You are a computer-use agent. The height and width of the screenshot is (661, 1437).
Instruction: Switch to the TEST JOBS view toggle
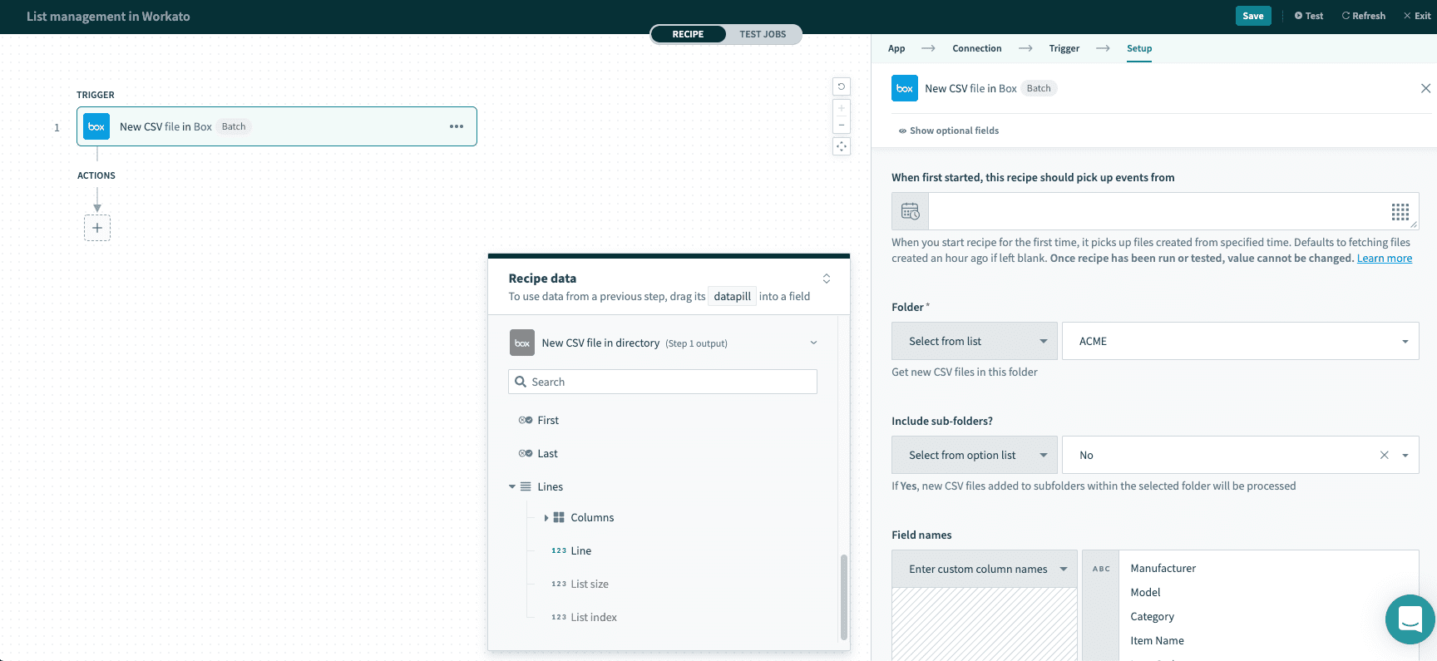763,34
